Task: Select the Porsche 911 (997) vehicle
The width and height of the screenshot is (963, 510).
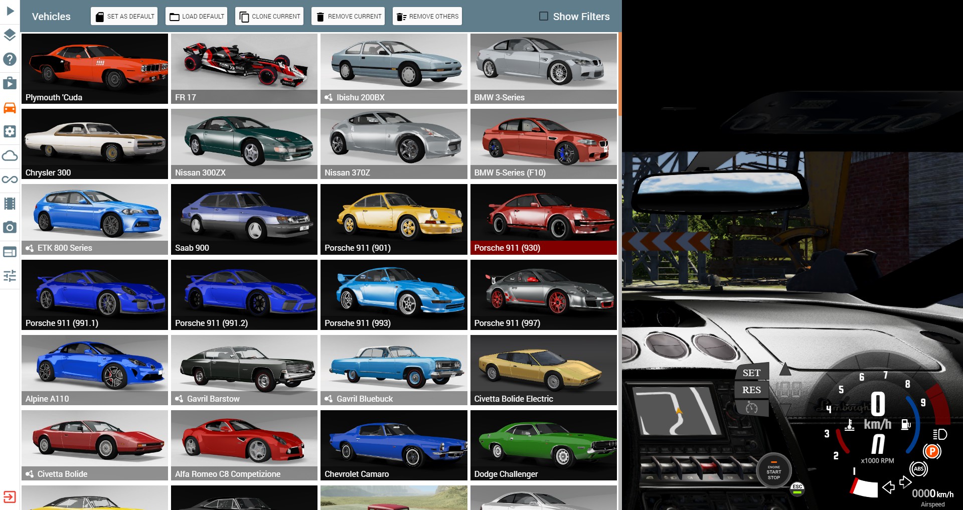Action: click(544, 295)
